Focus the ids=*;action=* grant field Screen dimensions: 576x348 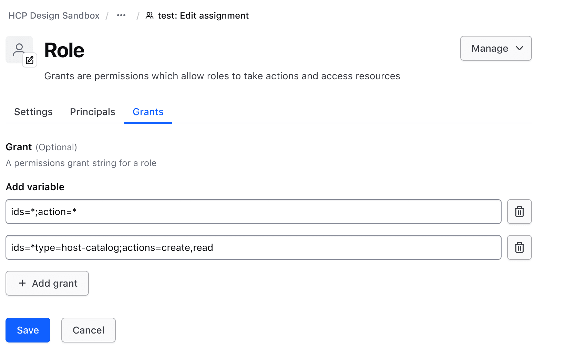(253, 212)
